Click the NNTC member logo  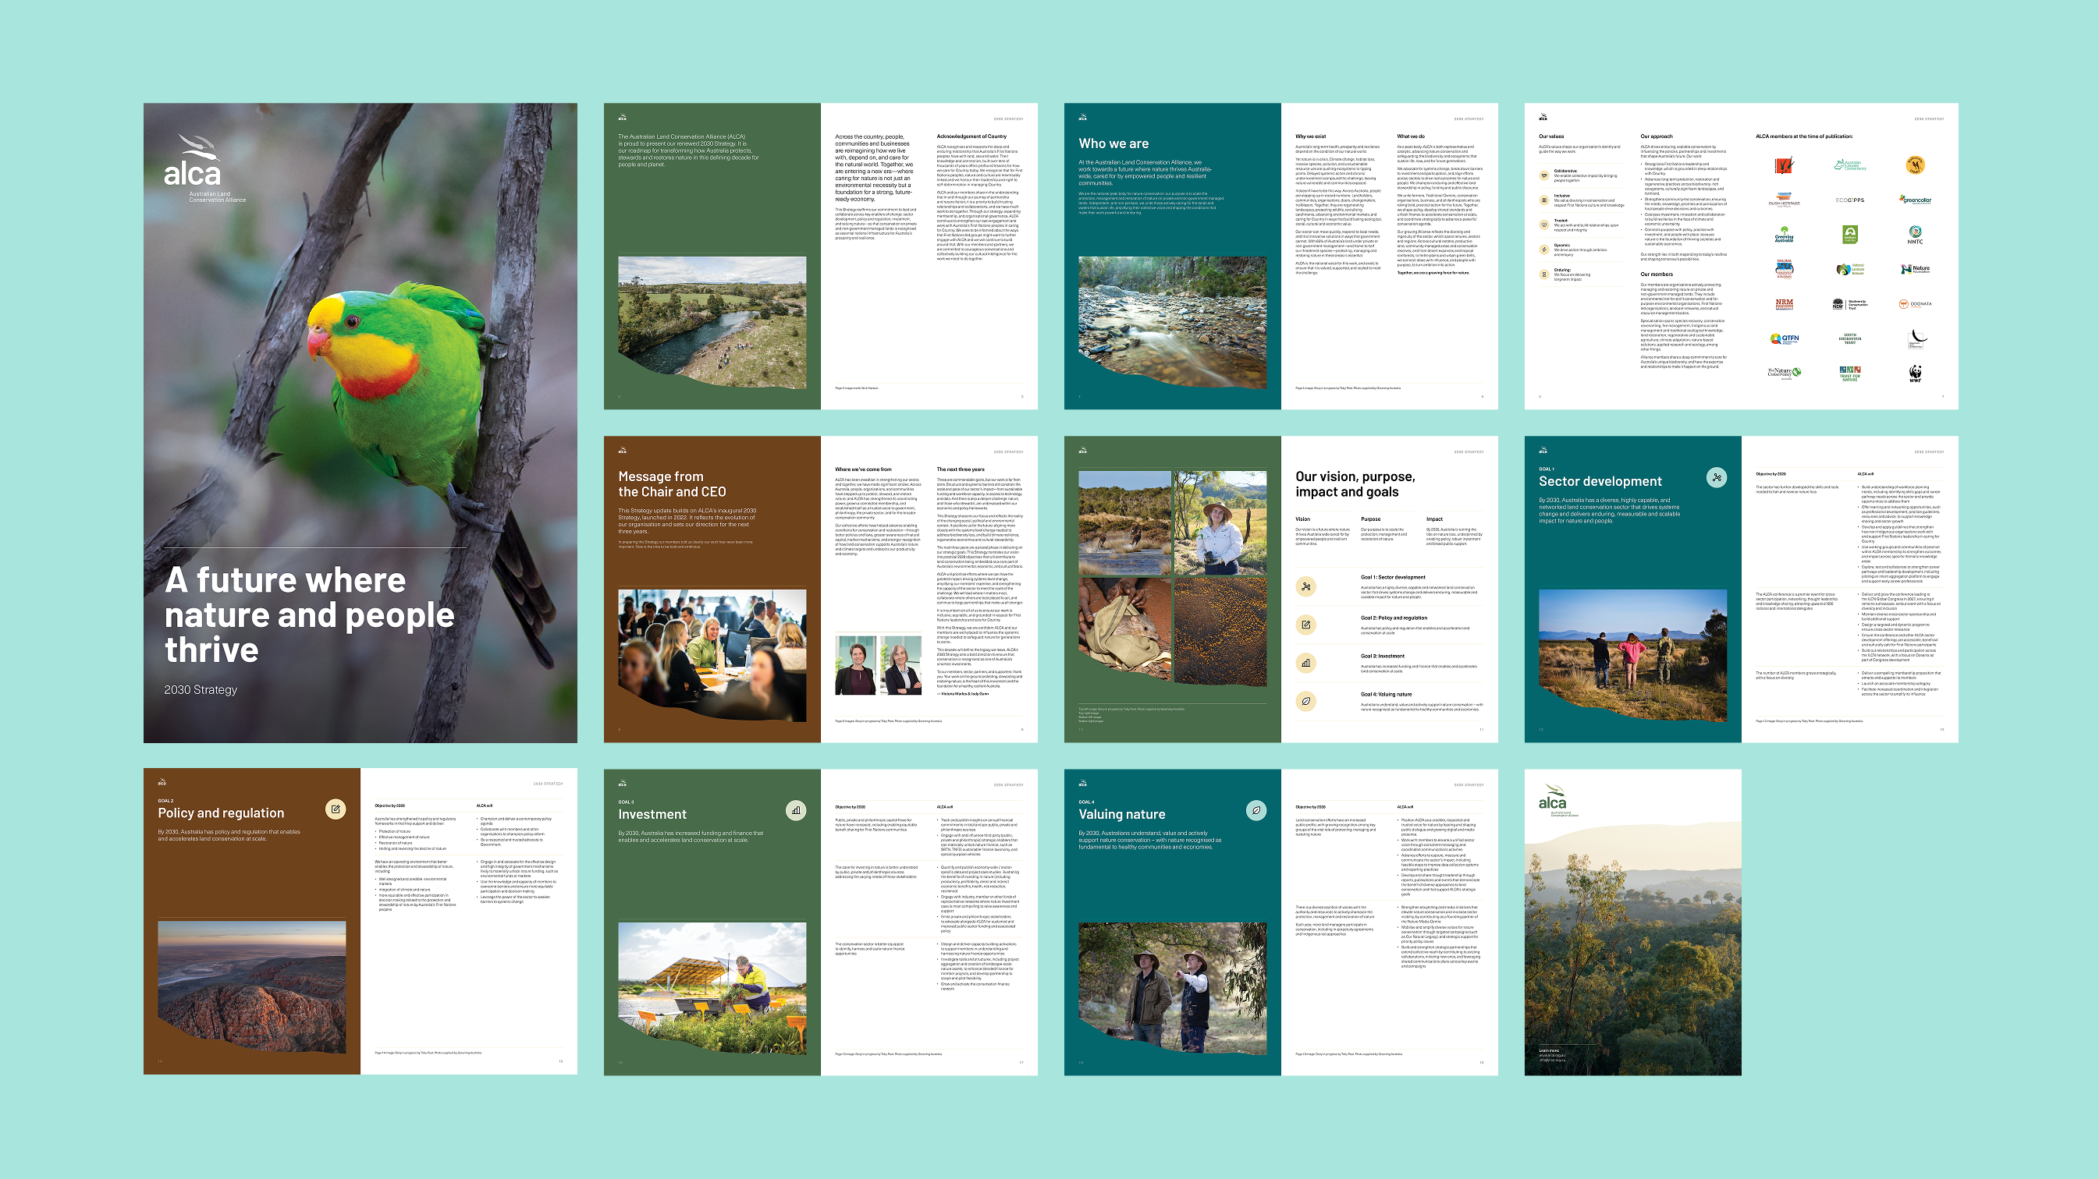1915,235
